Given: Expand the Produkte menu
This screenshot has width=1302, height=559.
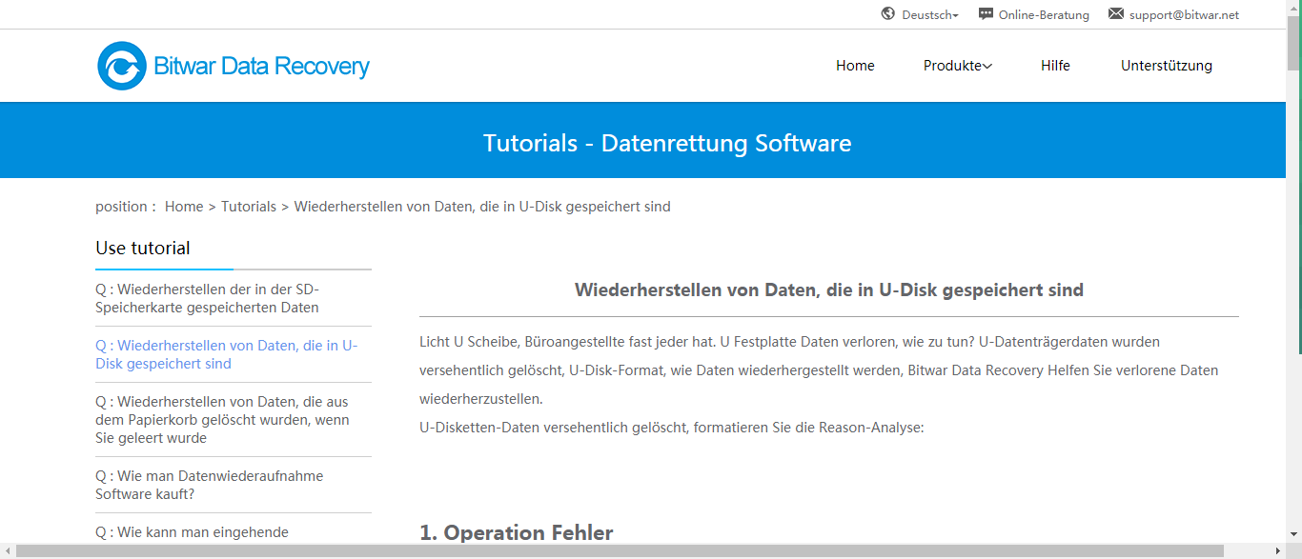Looking at the screenshot, I should click(x=957, y=66).
